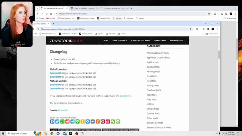The width and height of the screenshot is (242, 136).
Task: Go to HOME in site navigation
Action: 106,40
